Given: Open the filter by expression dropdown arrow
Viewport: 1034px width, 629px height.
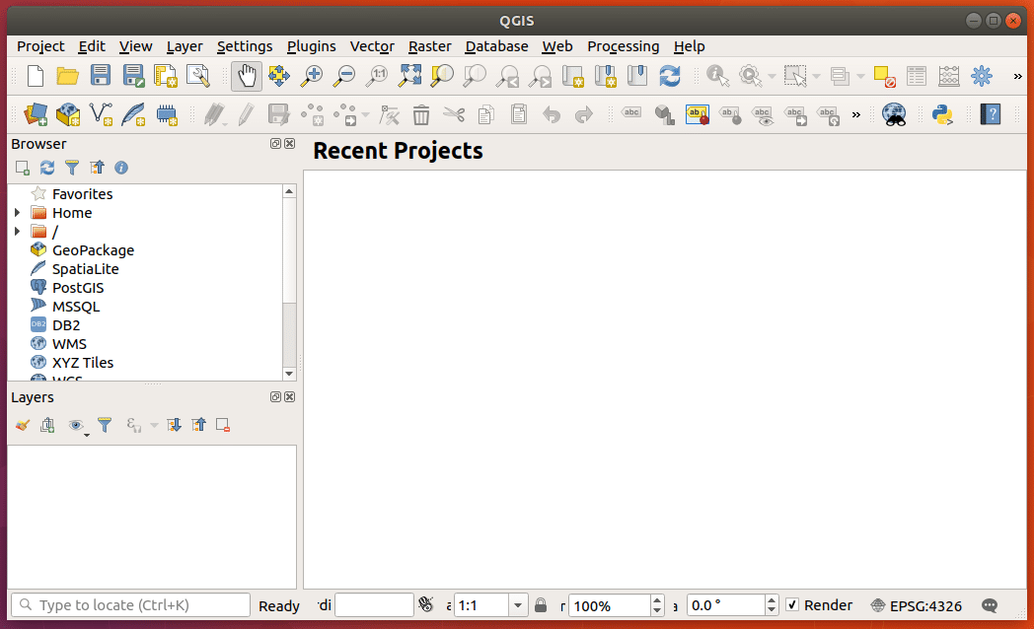Looking at the screenshot, I should coord(154,426).
